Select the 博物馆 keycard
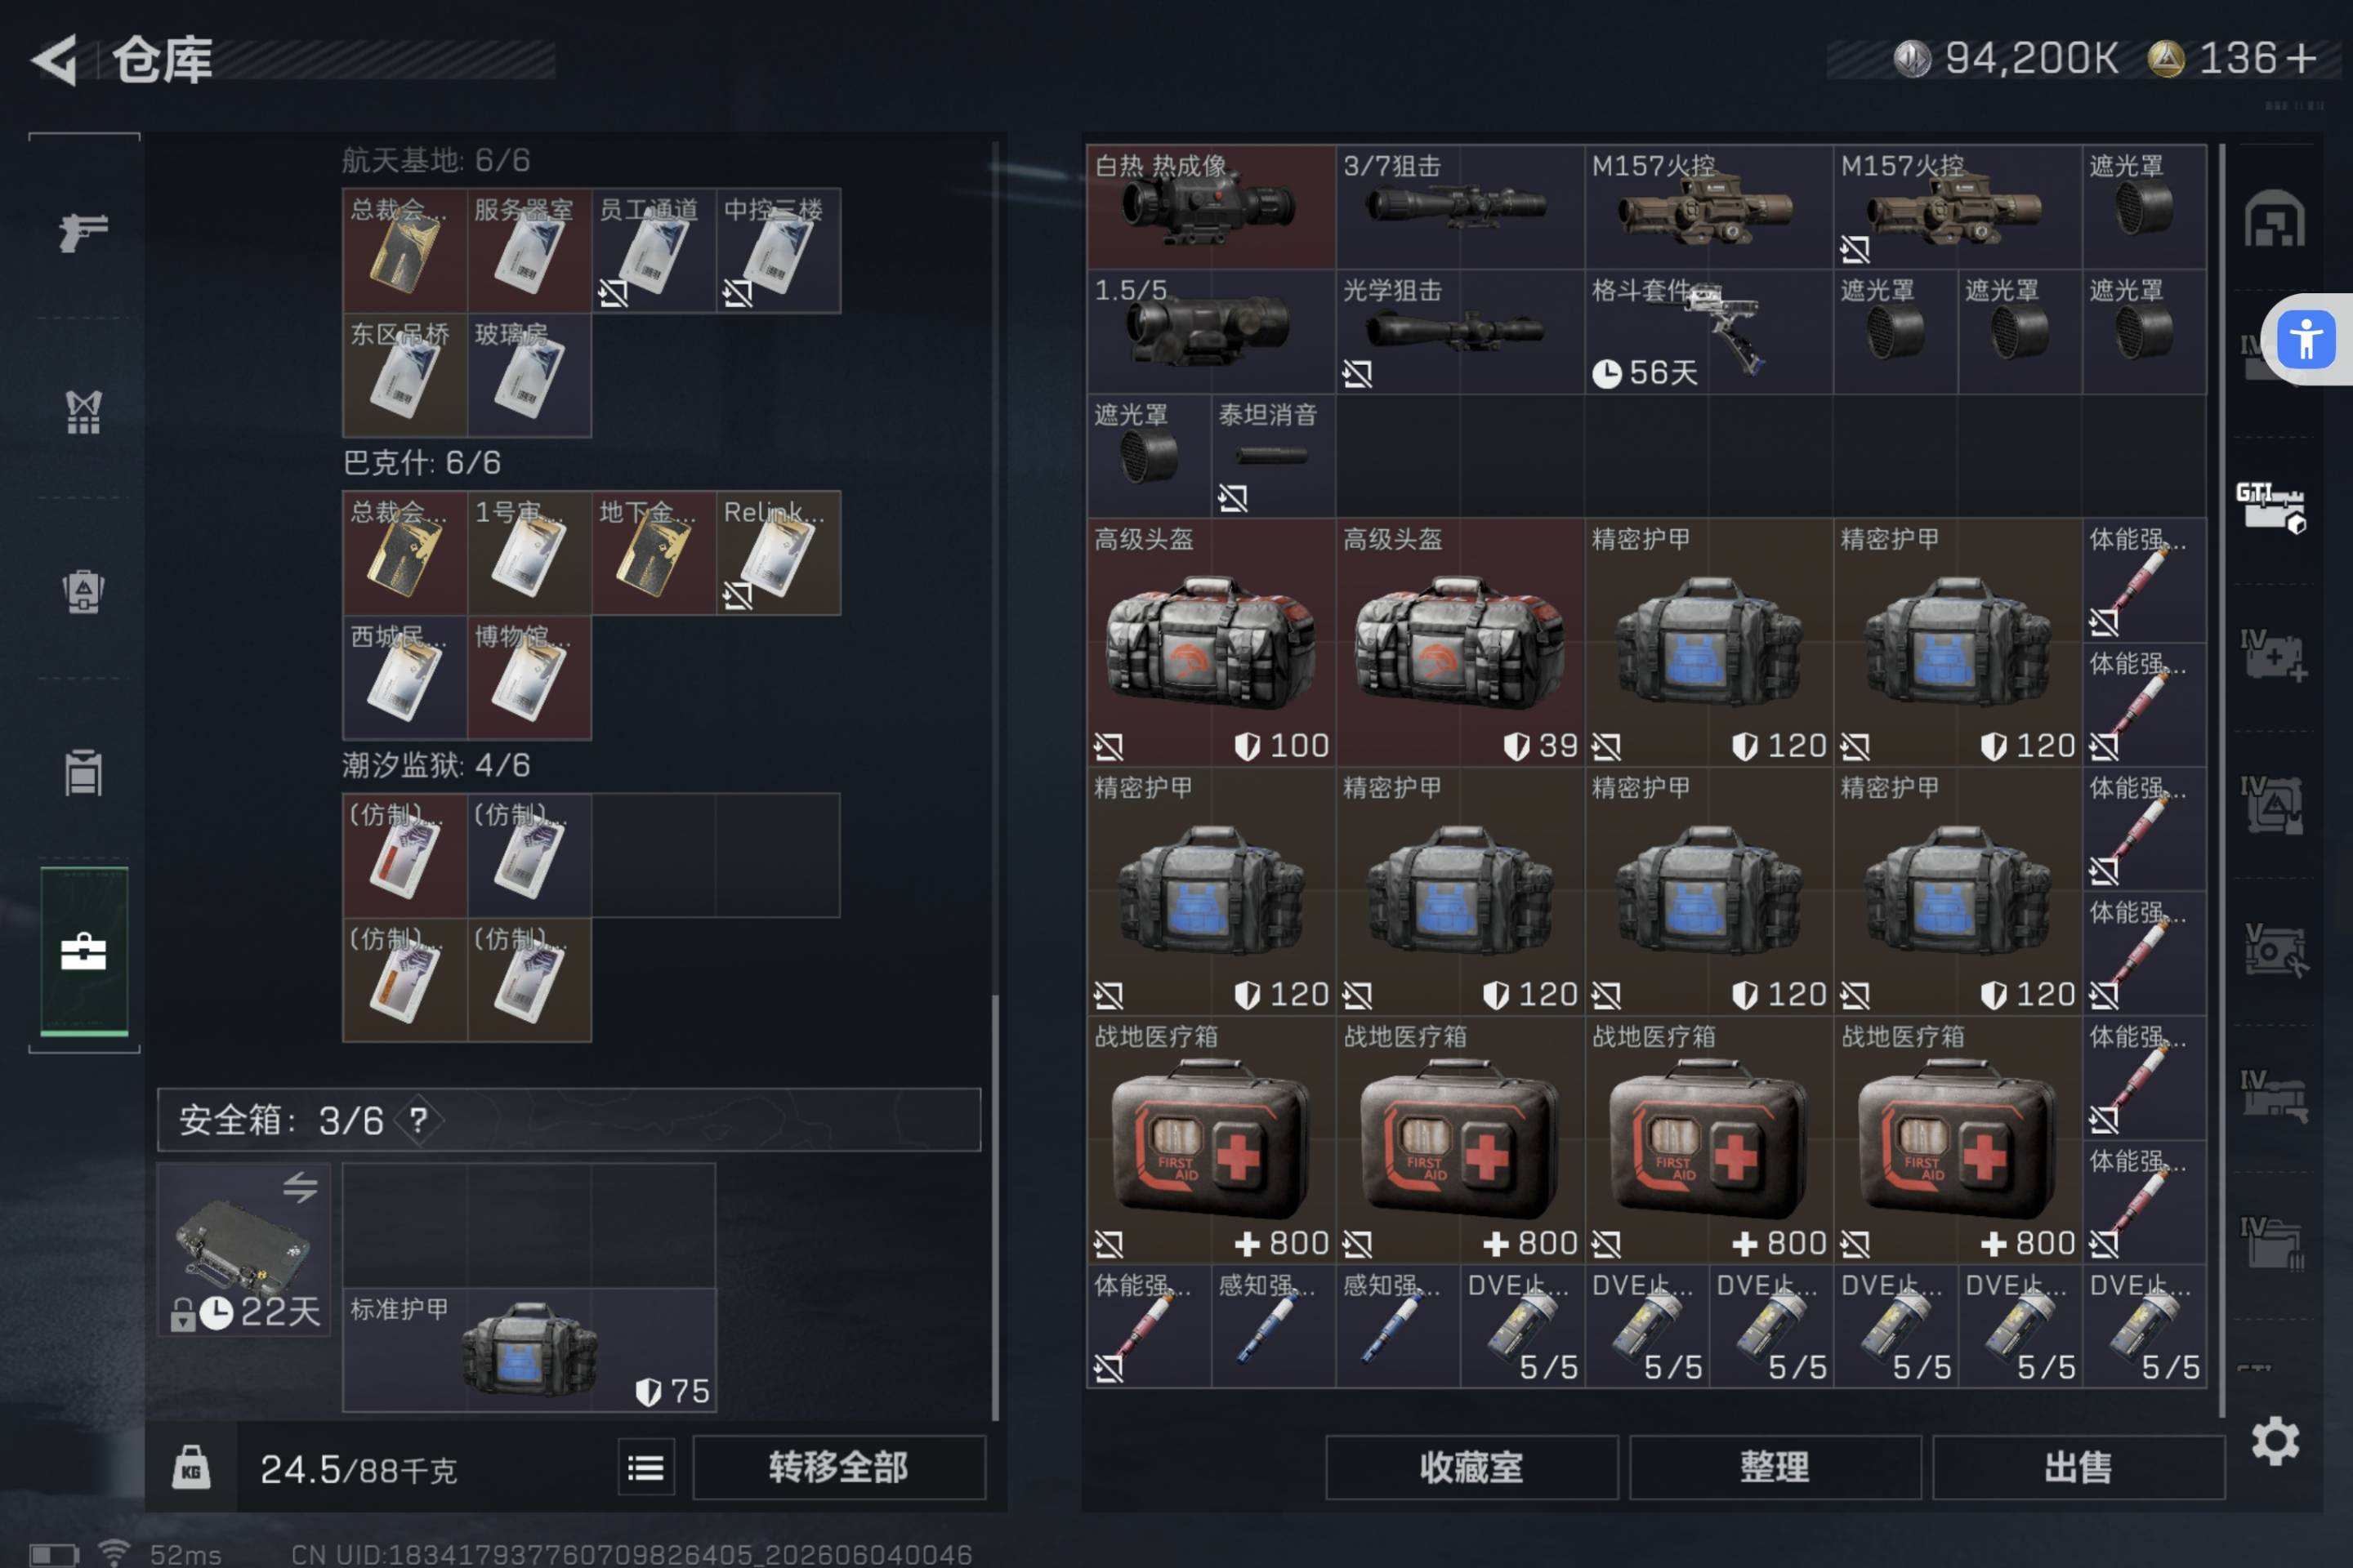 coord(529,678)
